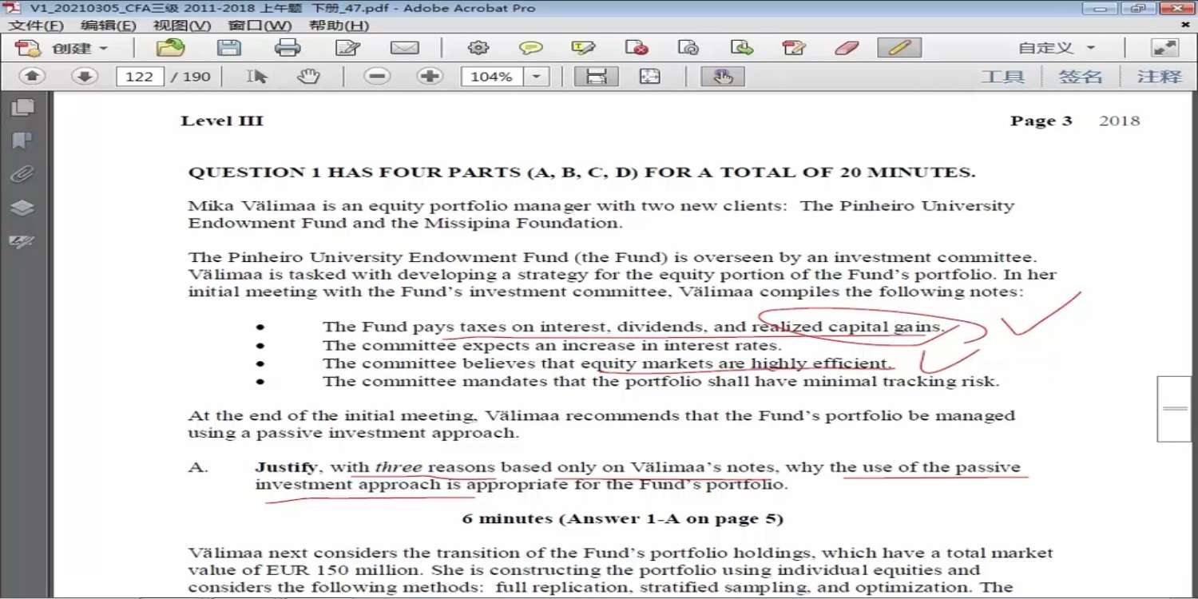Show the page thumbnails panel
The width and height of the screenshot is (1198, 599).
pos(22,108)
